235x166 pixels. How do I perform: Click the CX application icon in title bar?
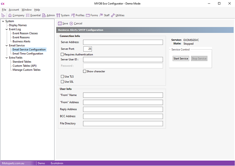(x=3, y=4)
